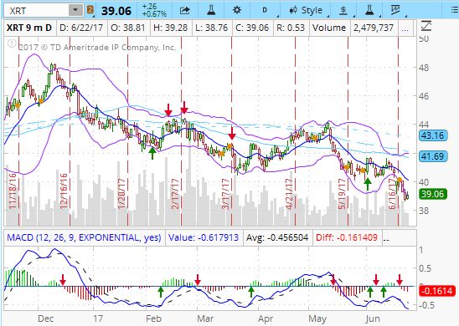Select the 12/16/16 expiration marker line
Image resolution: width=459 pixels, height=326 pixels.
click(x=70, y=131)
